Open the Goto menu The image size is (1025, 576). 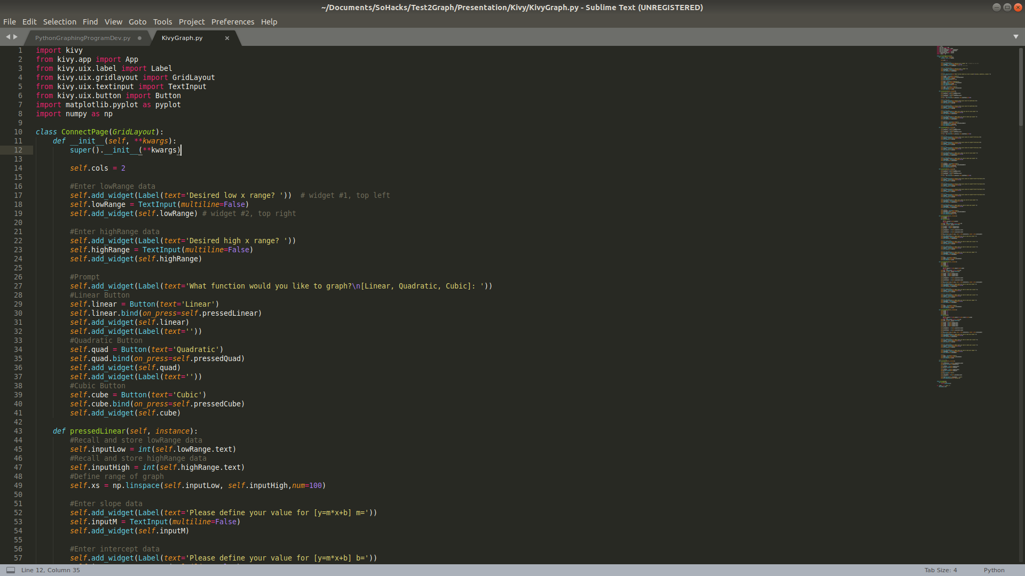[137, 22]
